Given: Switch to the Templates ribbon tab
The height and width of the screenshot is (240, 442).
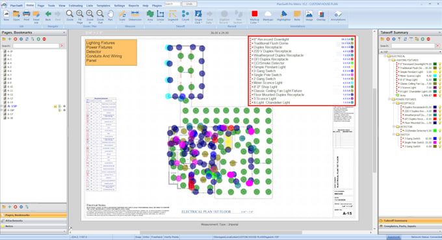Looking at the screenshot, I should (x=103, y=5).
